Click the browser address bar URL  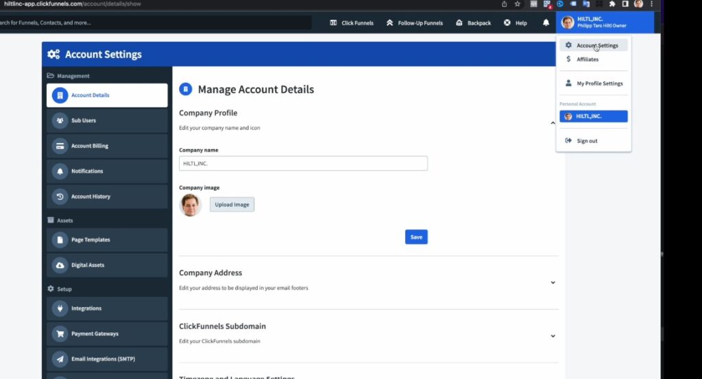pyautogui.click(x=71, y=3)
